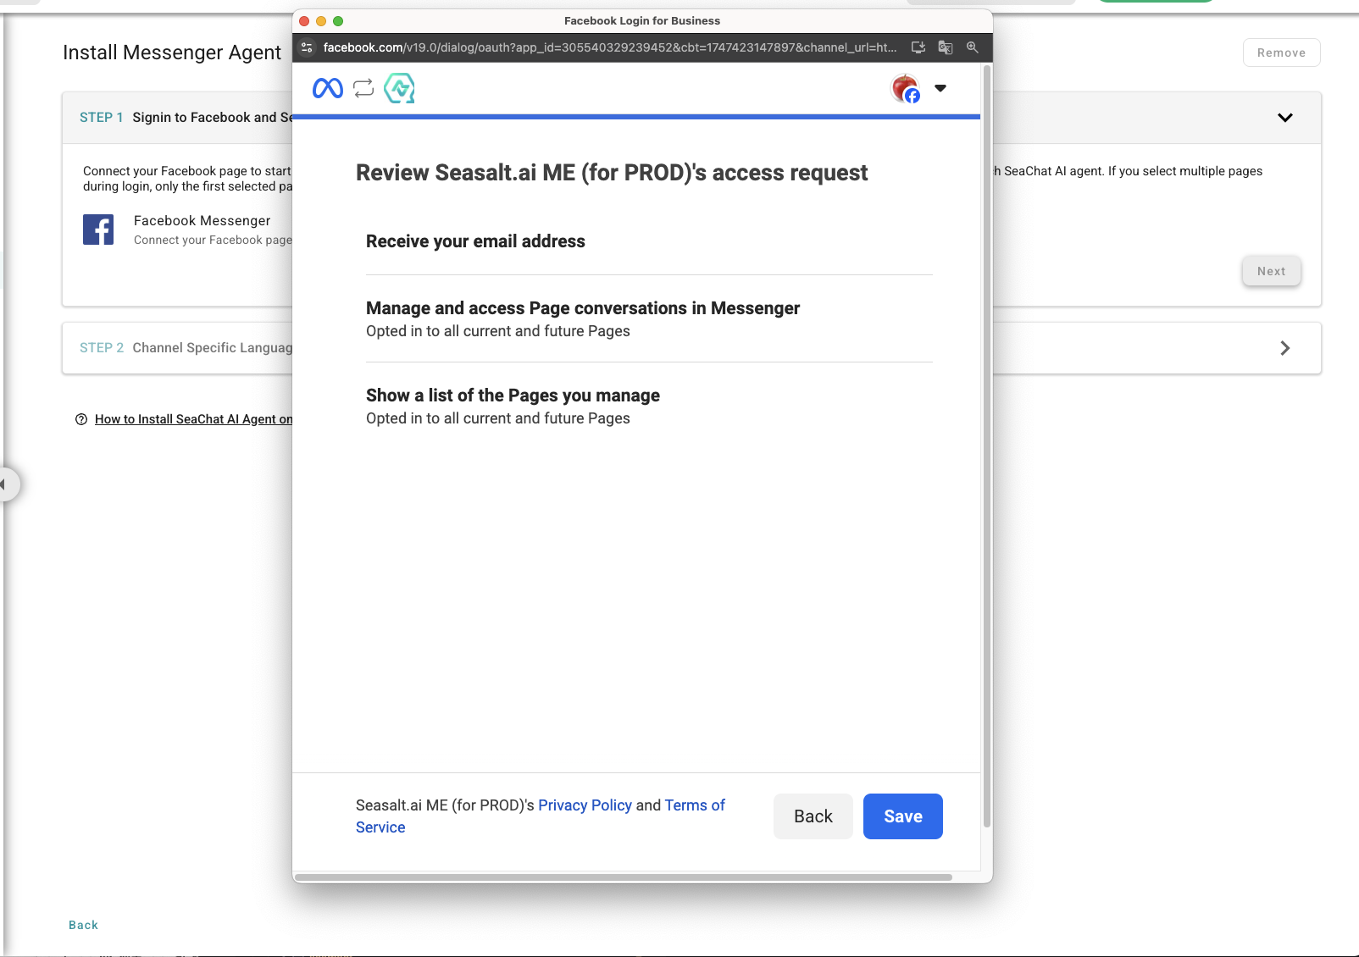Expand the Step 2 section chevron

coord(1285,348)
